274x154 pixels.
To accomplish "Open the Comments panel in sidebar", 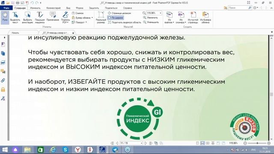I will pos(3,71).
